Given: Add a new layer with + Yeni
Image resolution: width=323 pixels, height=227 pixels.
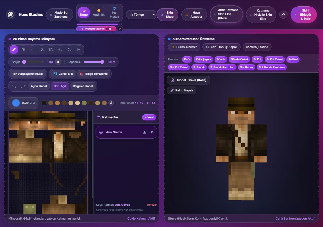Looking at the screenshot, I should coord(149,117).
